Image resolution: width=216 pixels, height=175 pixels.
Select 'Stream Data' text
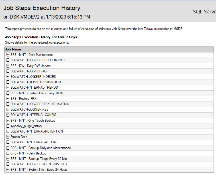(19, 137)
